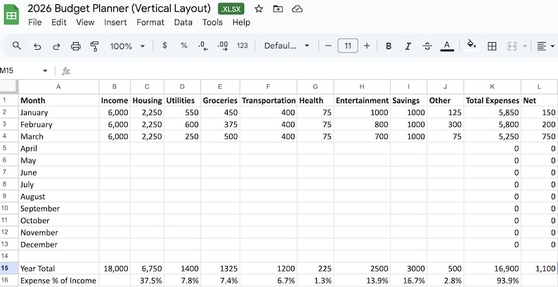
Task: Select the 37.5% housing percent cell
Action: pyautogui.click(x=147, y=280)
